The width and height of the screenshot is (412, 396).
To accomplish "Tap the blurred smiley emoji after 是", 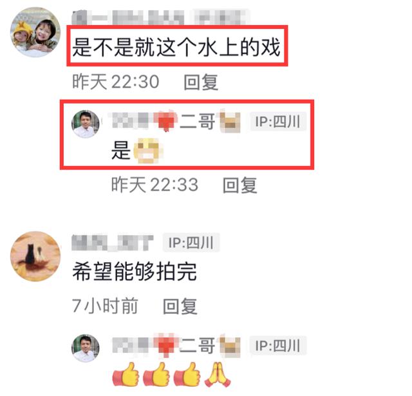I will [148, 151].
